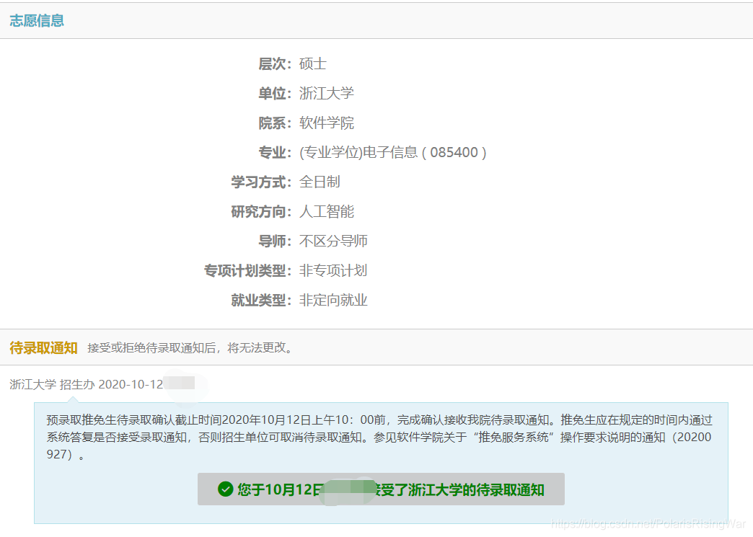Click the 院系 field label
The image size is (753, 537).
pos(276,123)
